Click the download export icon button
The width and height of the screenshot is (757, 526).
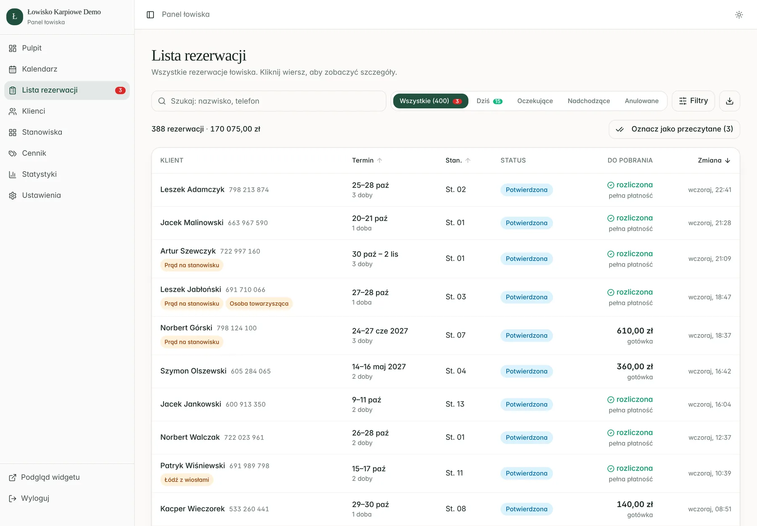pyautogui.click(x=730, y=101)
